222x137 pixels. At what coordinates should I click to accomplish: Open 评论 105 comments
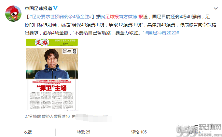click(139, 132)
